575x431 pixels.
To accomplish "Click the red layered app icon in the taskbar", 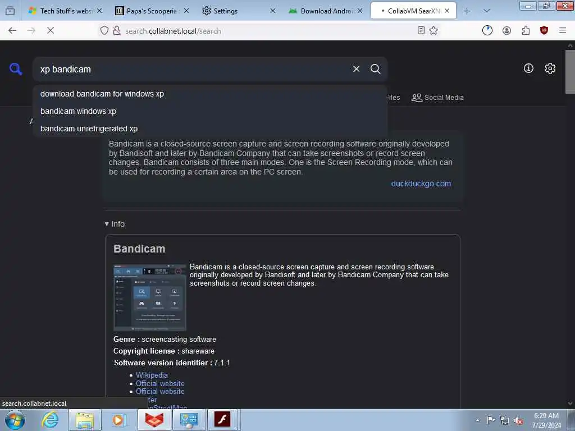I will point(154,420).
